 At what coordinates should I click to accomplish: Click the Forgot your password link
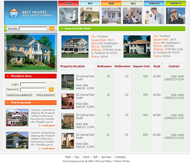point(19,94)
